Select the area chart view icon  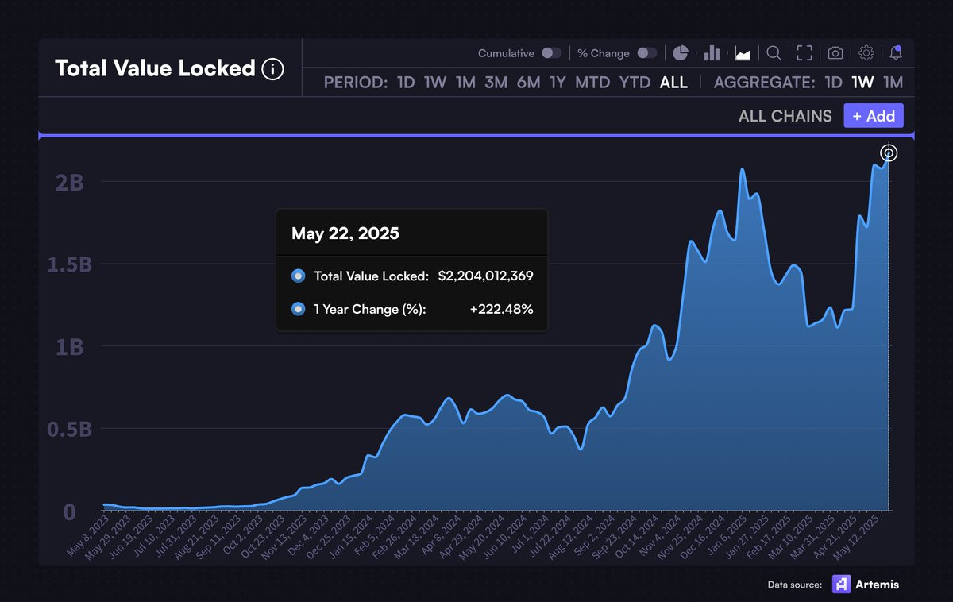point(743,53)
